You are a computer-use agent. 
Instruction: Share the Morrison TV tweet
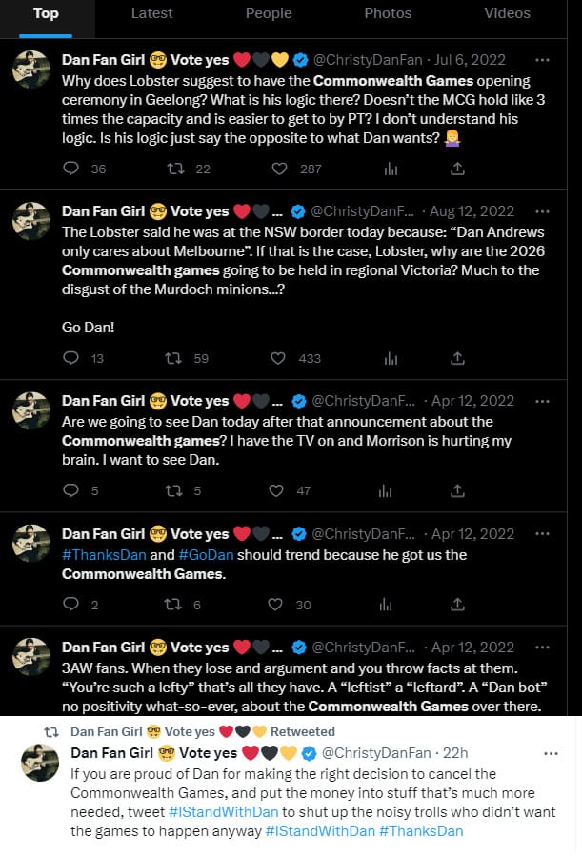pos(457,490)
